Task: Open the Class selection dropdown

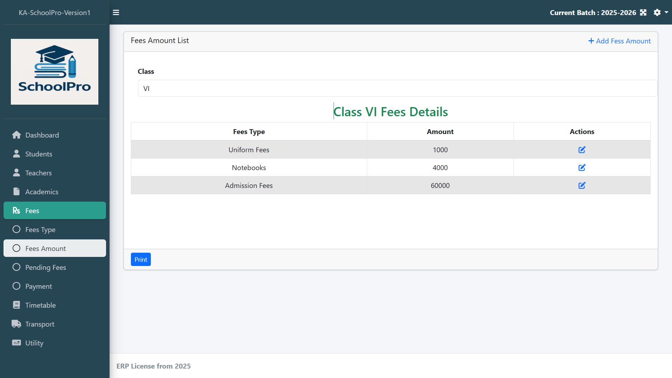Action: 397,89
